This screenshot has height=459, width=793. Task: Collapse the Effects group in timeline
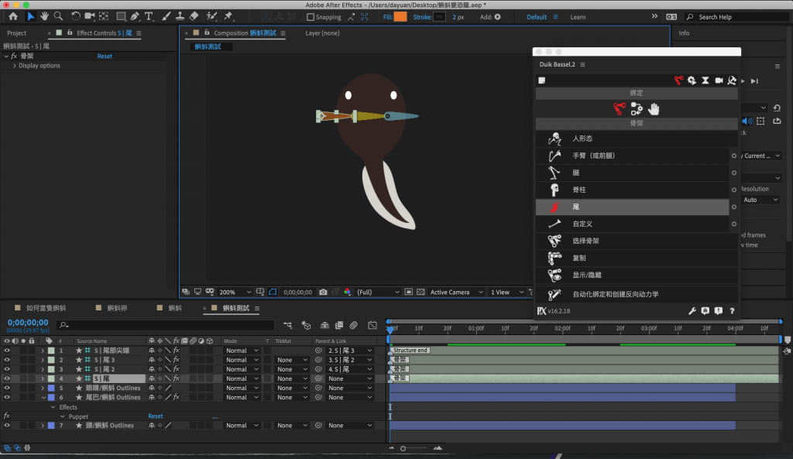53,407
